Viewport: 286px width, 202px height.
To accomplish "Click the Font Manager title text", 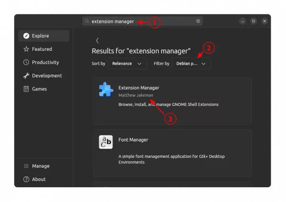I will 133,140.
